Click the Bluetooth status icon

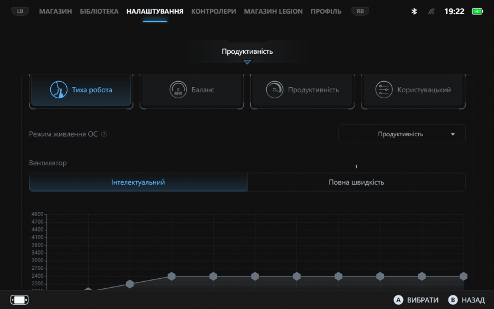pyautogui.click(x=414, y=11)
